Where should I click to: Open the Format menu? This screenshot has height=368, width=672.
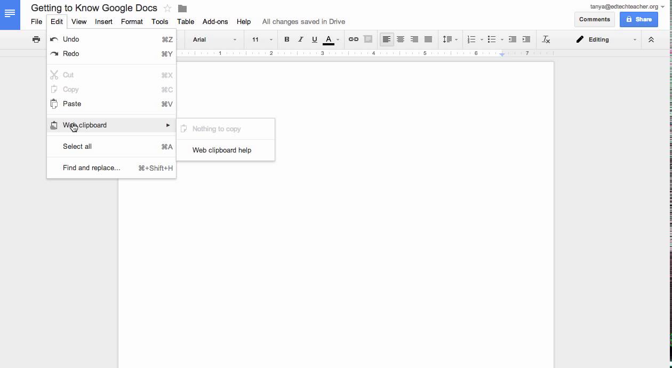click(x=132, y=21)
